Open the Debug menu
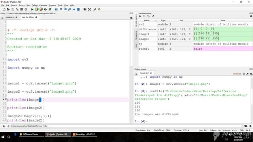The image size is (253, 142). click(34, 5)
